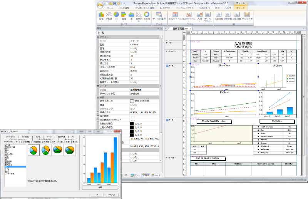Screen dimensions: 308x199
Task: Open the ページレイアウト ribbon tab
Action: click(185, 8)
